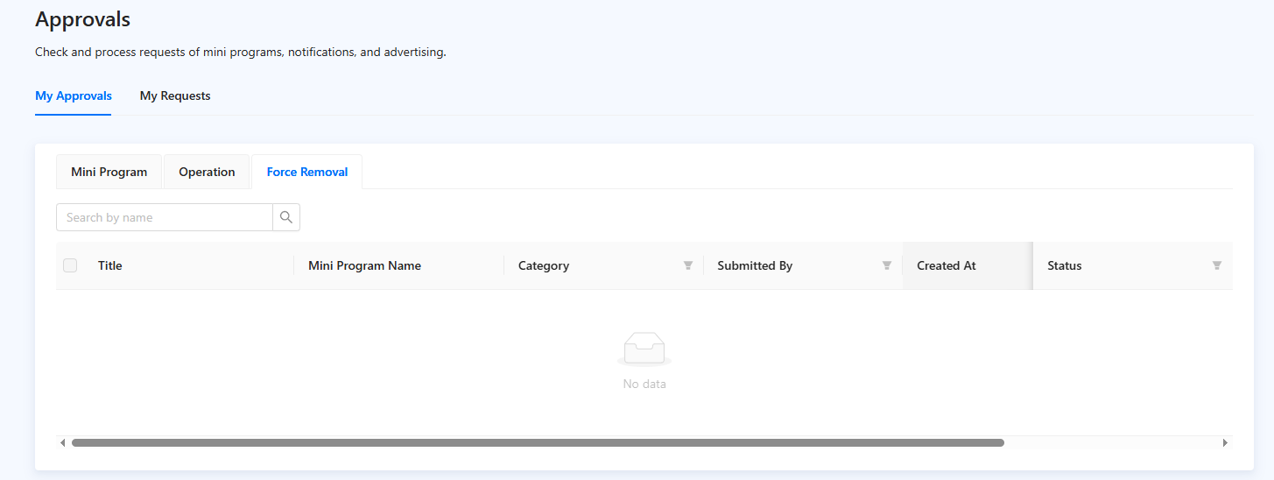Click the Mini Program Name column header

click(364, 265)
